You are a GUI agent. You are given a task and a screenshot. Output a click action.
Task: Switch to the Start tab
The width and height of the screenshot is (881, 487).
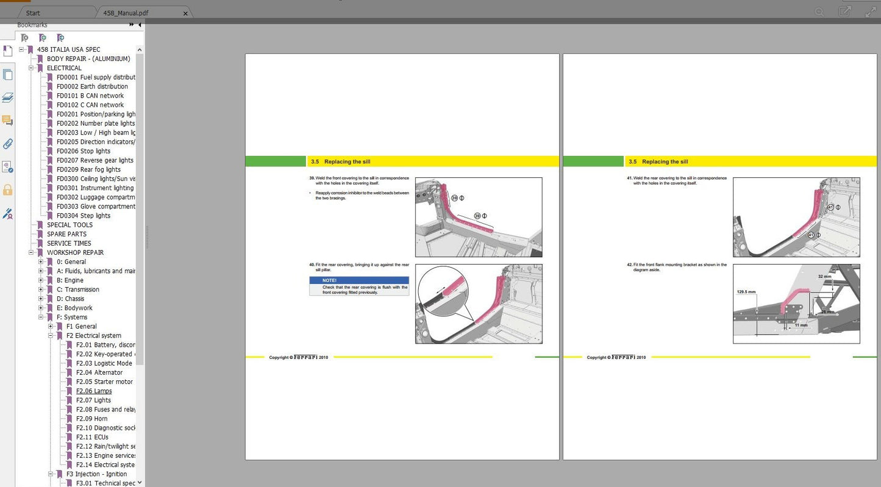pyautogui.click(x=33, y=13)
